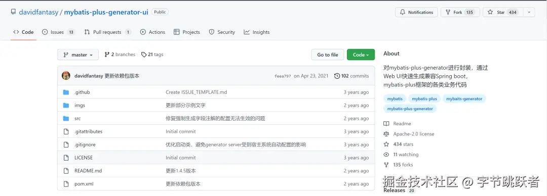Click the pom.xml file icon
The height and width of the screenshot is (196, 547).
pyautogui.click(x=66, y=184)
